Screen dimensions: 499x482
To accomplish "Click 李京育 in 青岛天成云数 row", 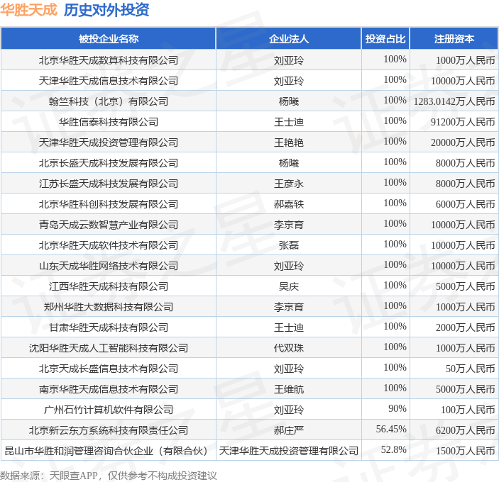I will pos(289,225).
